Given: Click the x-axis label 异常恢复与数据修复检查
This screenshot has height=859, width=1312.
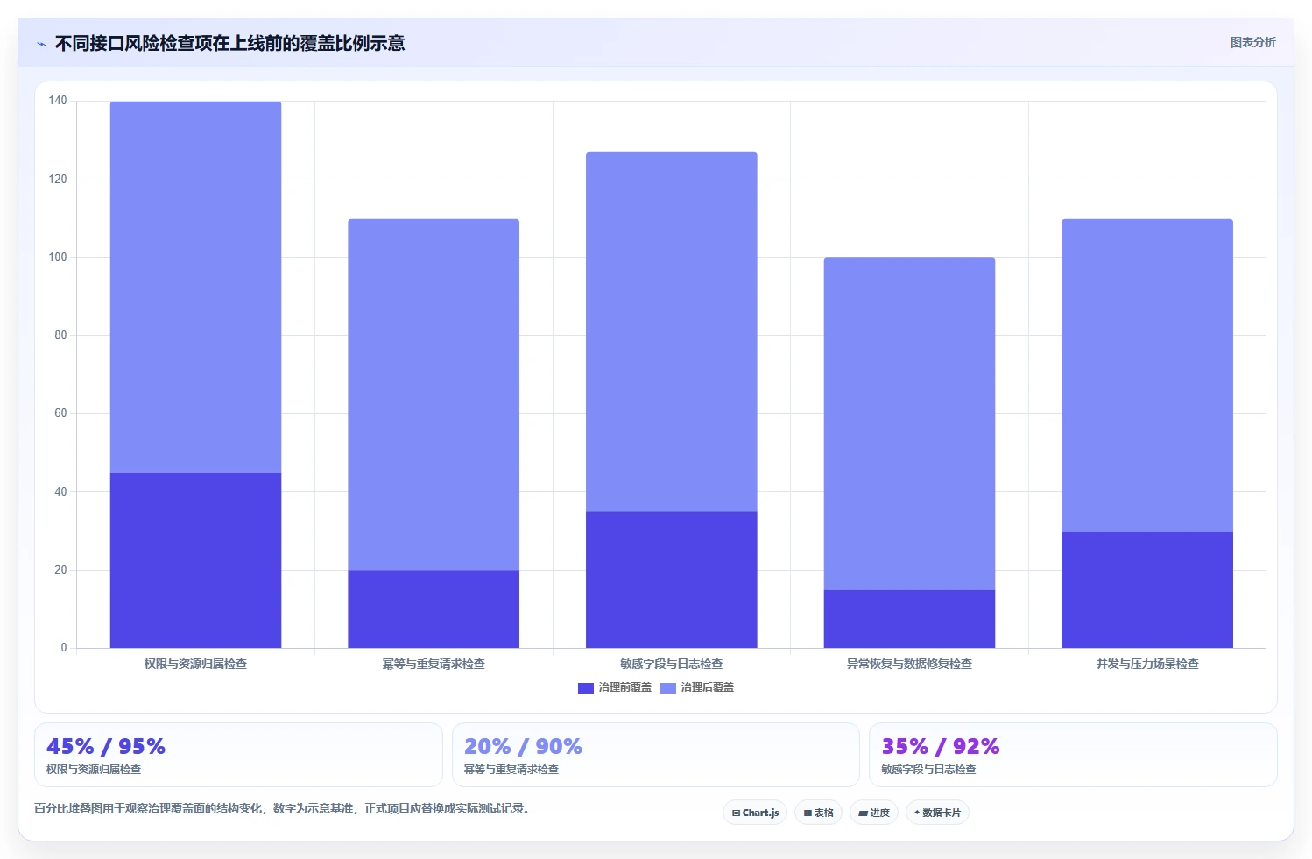Looking at the screenshot, I should coord(909,664).
